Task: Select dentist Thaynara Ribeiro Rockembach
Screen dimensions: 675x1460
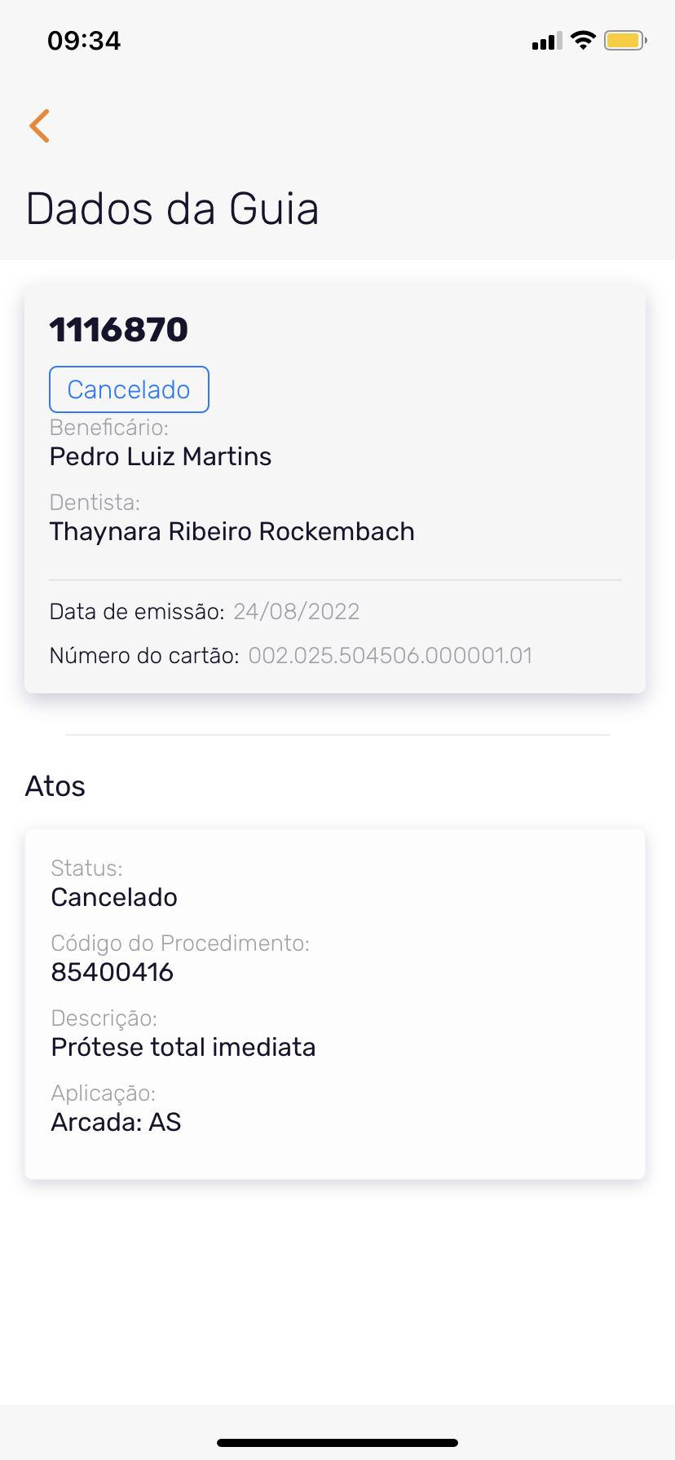Action: [232, 531]
